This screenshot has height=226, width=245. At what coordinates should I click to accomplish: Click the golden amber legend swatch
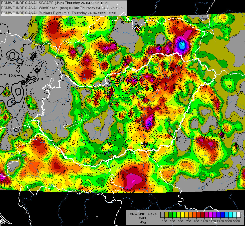point(186,215)
